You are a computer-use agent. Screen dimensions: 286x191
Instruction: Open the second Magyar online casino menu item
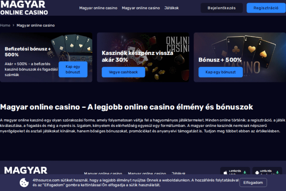point(141,8)
